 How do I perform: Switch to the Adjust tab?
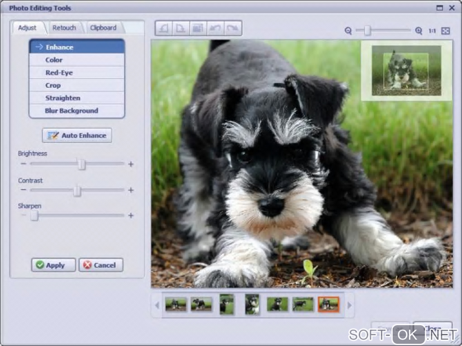[x=27, y=28]
